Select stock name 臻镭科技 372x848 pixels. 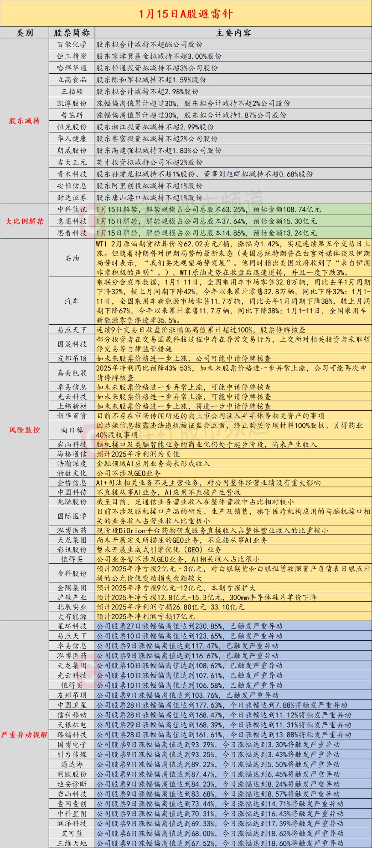pos(72,735)
